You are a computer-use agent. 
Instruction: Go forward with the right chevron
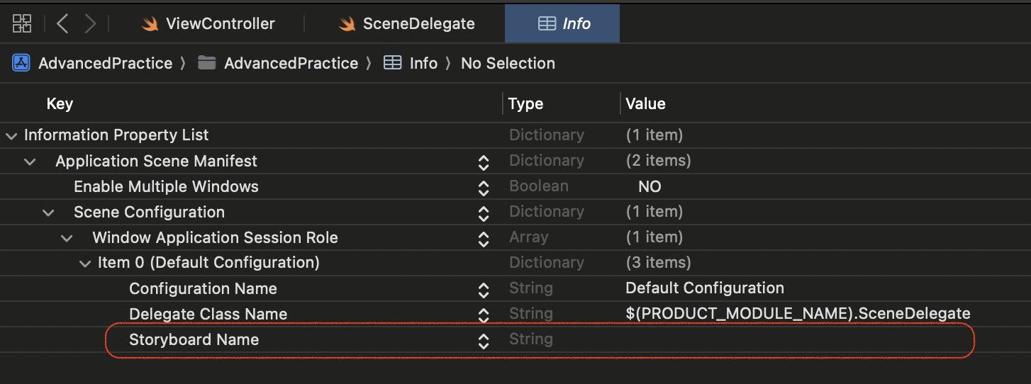(90, 23)
